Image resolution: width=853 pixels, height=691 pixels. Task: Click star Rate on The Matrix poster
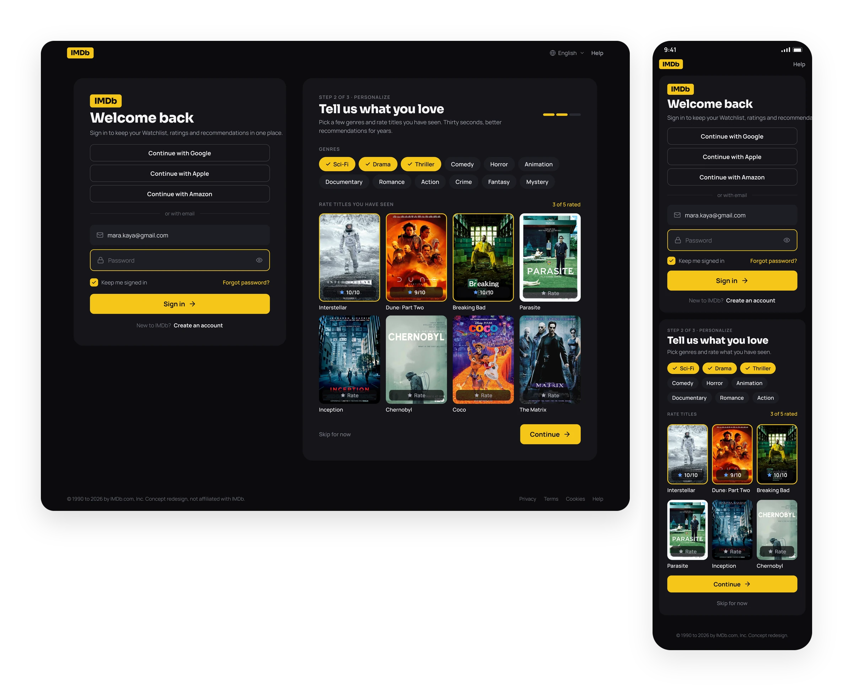click(x=550, y=395)
